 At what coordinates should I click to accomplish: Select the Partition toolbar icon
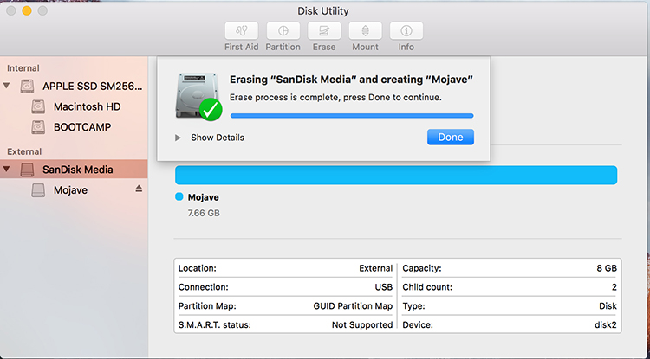[283, 31]
